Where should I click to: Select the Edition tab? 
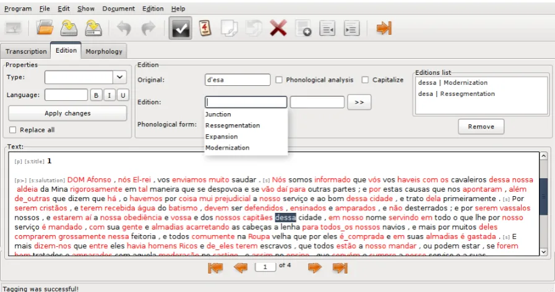66,50
